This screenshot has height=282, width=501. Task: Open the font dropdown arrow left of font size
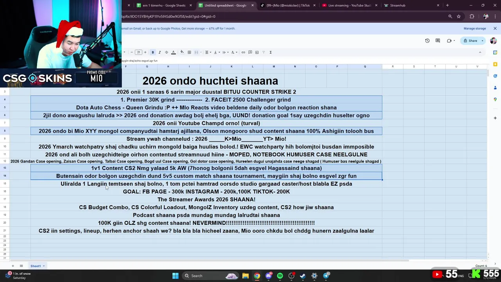click(x=124, y=52)
